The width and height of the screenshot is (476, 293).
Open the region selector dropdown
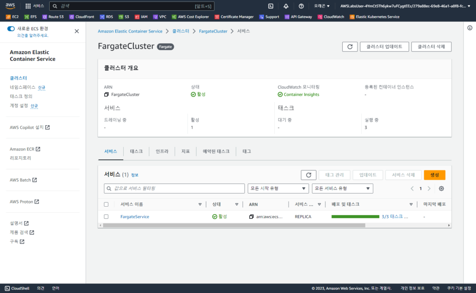pos(322,6)
